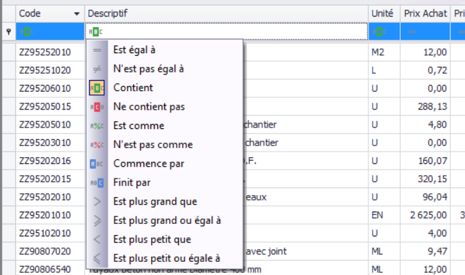The height and width of the screenshot is (275, 465).
Task: Open filter operator in Unité filter cell
Action: [379, 32]
